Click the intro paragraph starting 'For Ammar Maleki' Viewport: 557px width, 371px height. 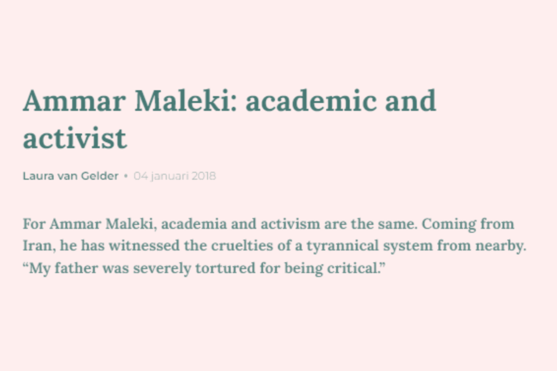point(275,247)
